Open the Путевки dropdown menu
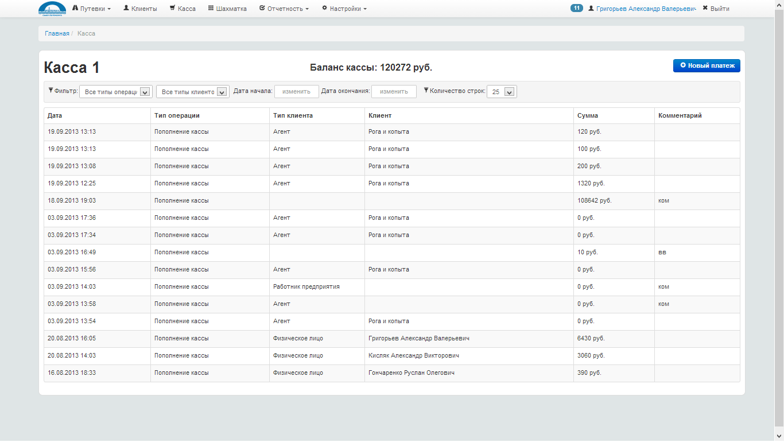The height and width of the screenshot is (446, 784). (x=92, y=9)
